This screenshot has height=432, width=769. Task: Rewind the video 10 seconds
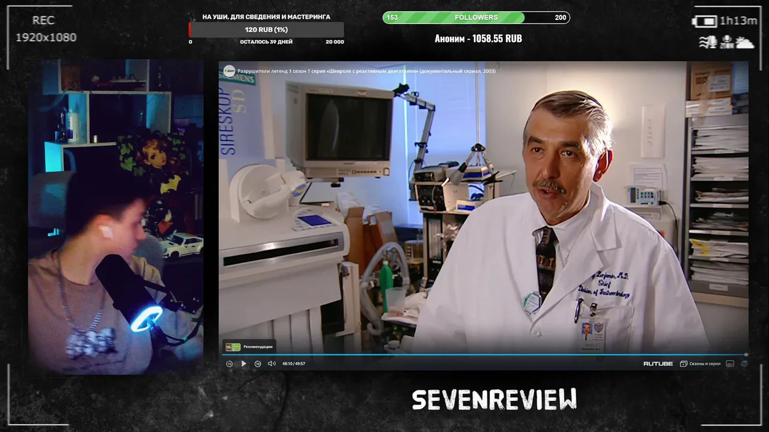(x=229, y=364)
